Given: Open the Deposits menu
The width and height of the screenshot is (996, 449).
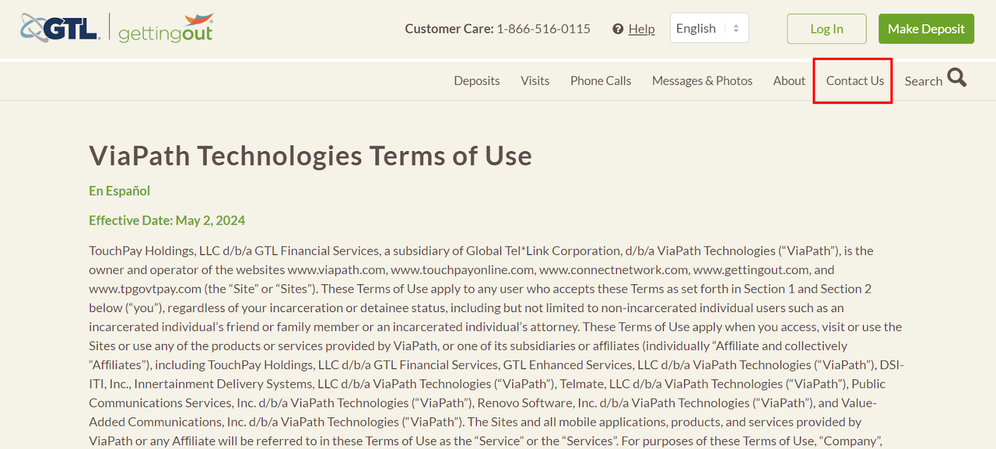Looking at the screenshot, I should [477, 81].
